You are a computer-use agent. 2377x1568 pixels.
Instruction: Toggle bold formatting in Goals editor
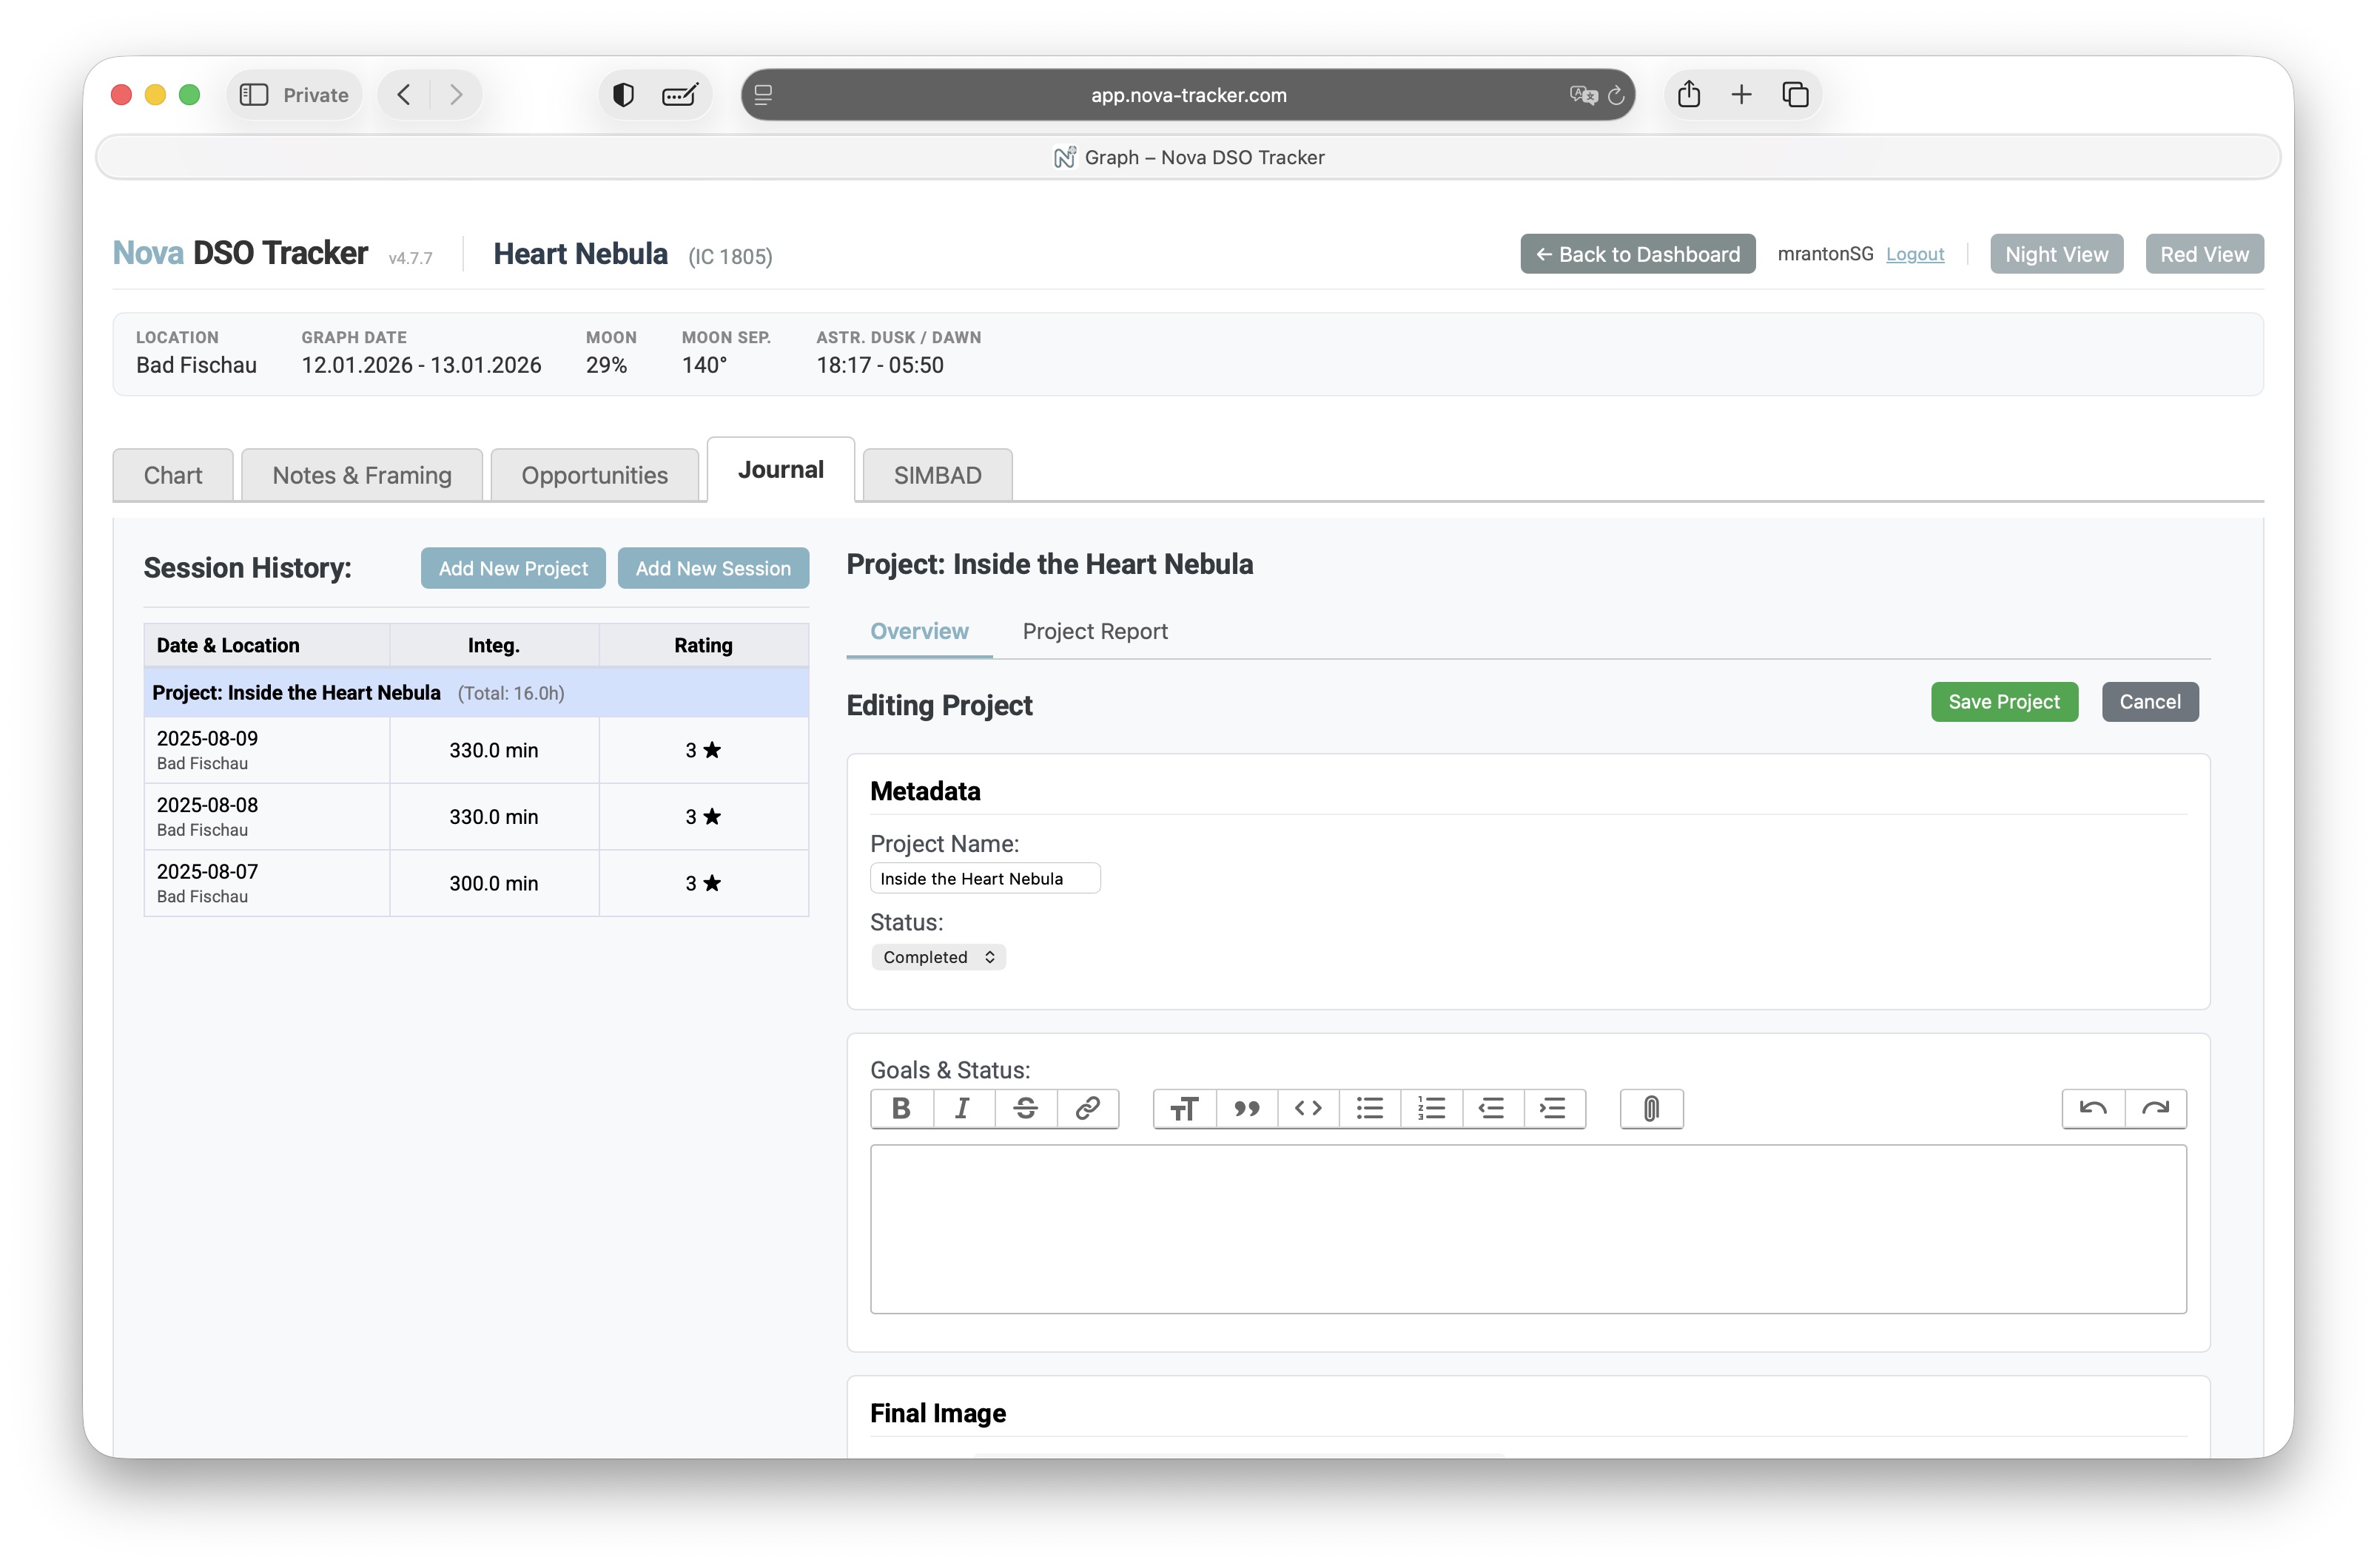(x=901, y=1108)
